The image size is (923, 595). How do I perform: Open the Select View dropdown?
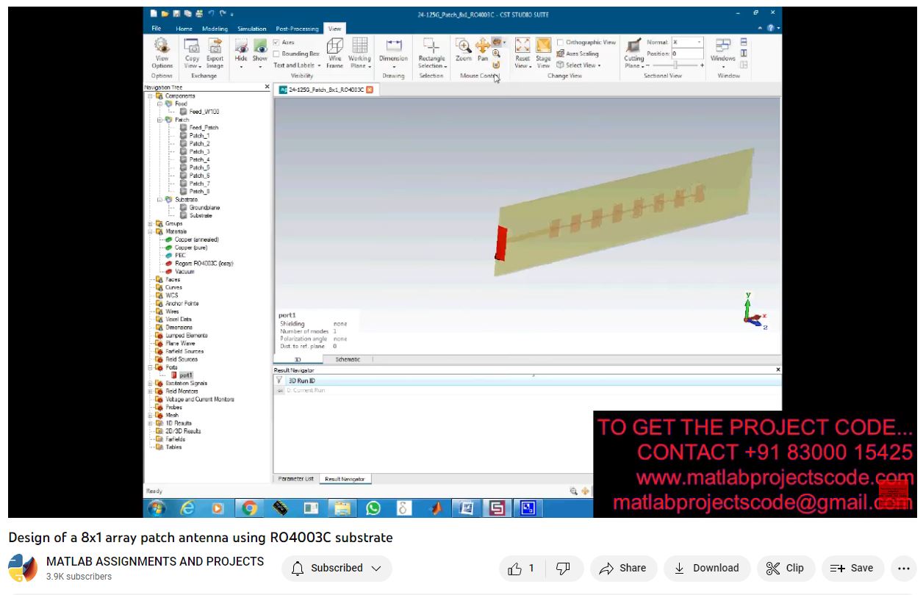(579, 65)
